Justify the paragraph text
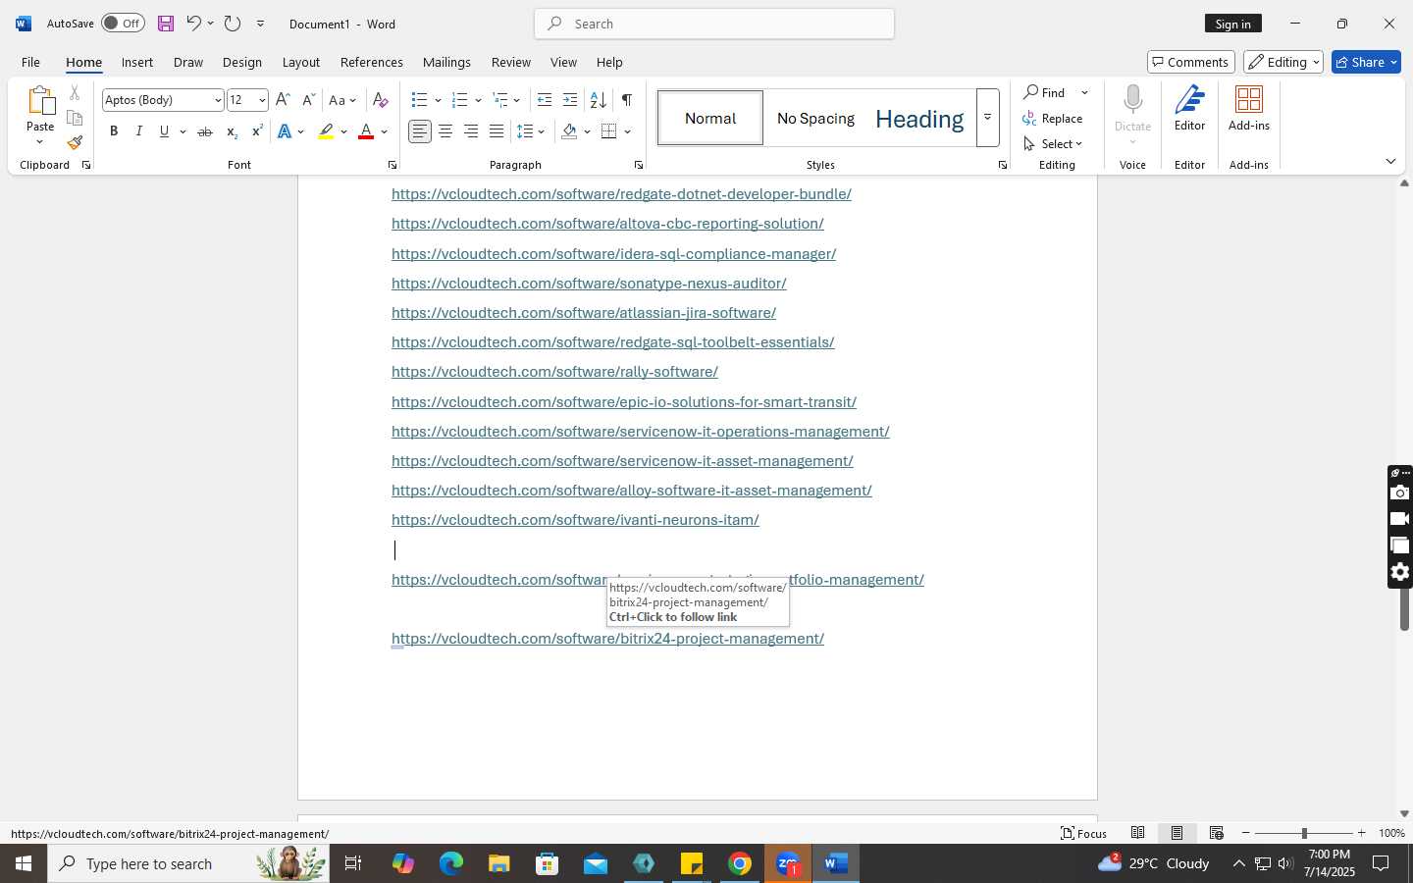The width and height of the screenshot is (1413, 883). coord(497,131)
